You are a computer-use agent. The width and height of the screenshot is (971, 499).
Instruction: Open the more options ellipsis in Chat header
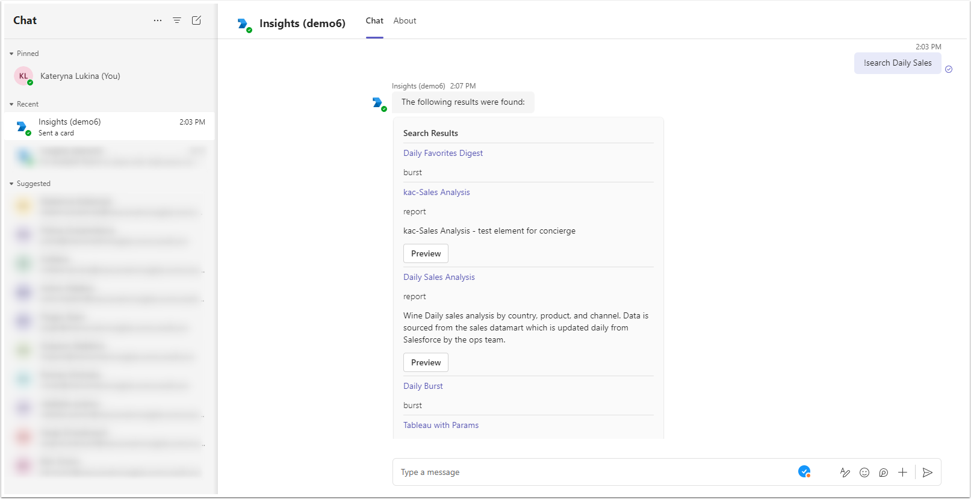(x=158, y=20)
